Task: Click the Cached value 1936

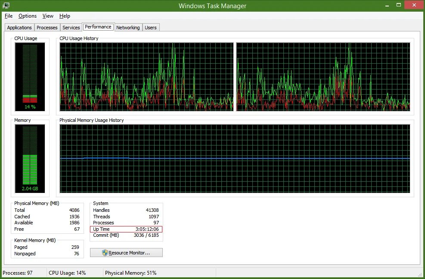Action: pos(74,217)
